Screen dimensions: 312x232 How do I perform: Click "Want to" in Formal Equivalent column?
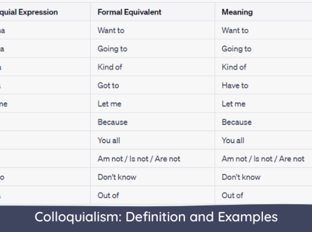point(111,30)
